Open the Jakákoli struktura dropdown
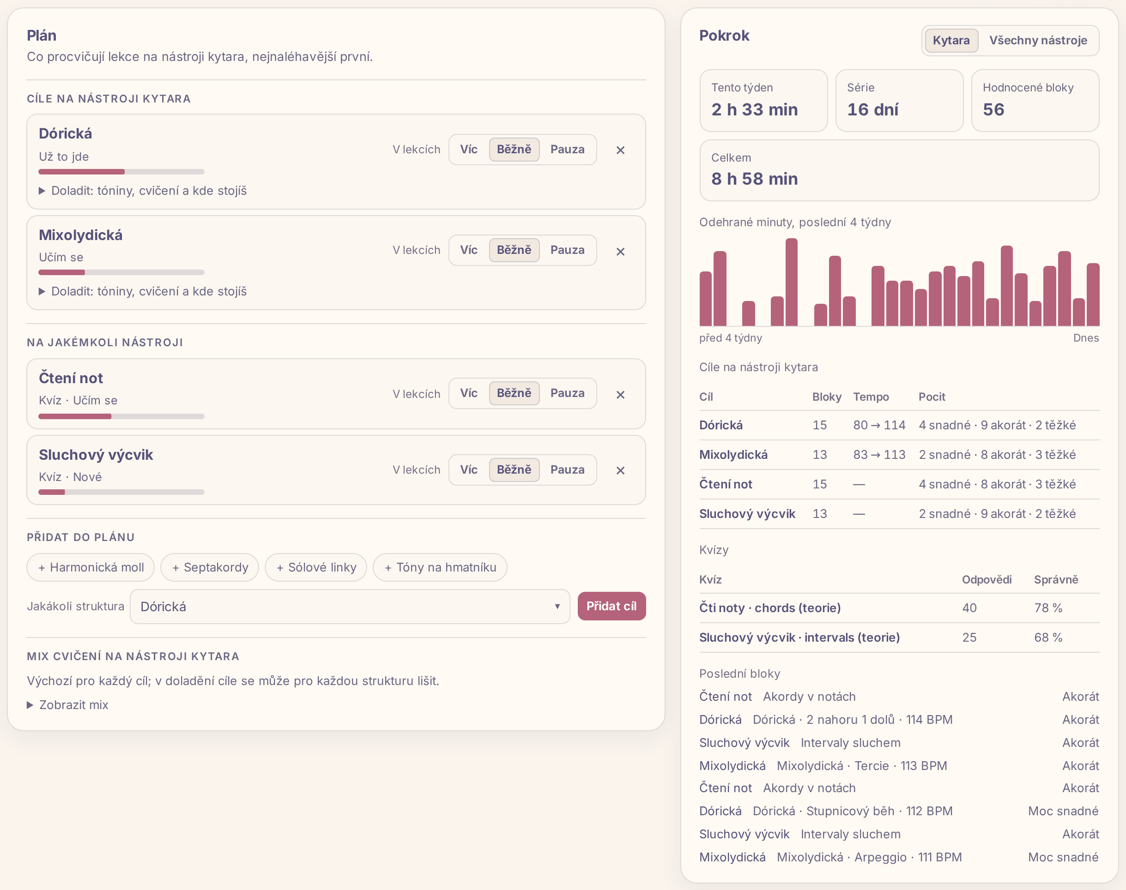Screen dimensions: 1126x890 point(350,607)
